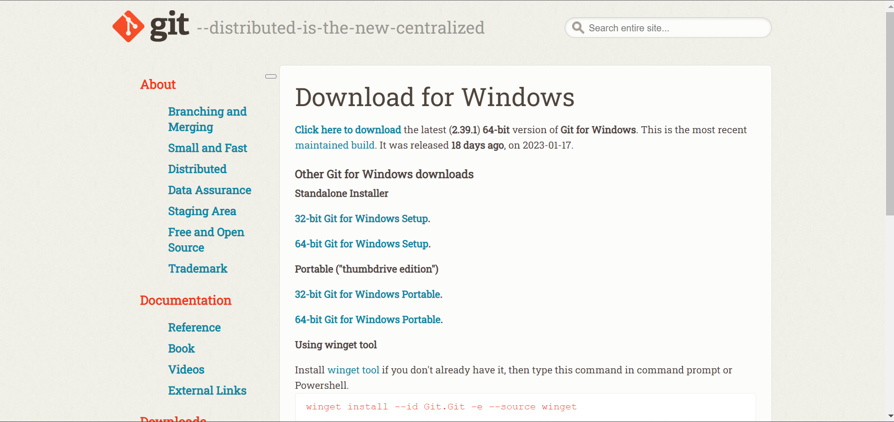This screenshot has width=894, height=422.
Task: Visit the Distributed sidebar link
Action: (x=197, y=169)
